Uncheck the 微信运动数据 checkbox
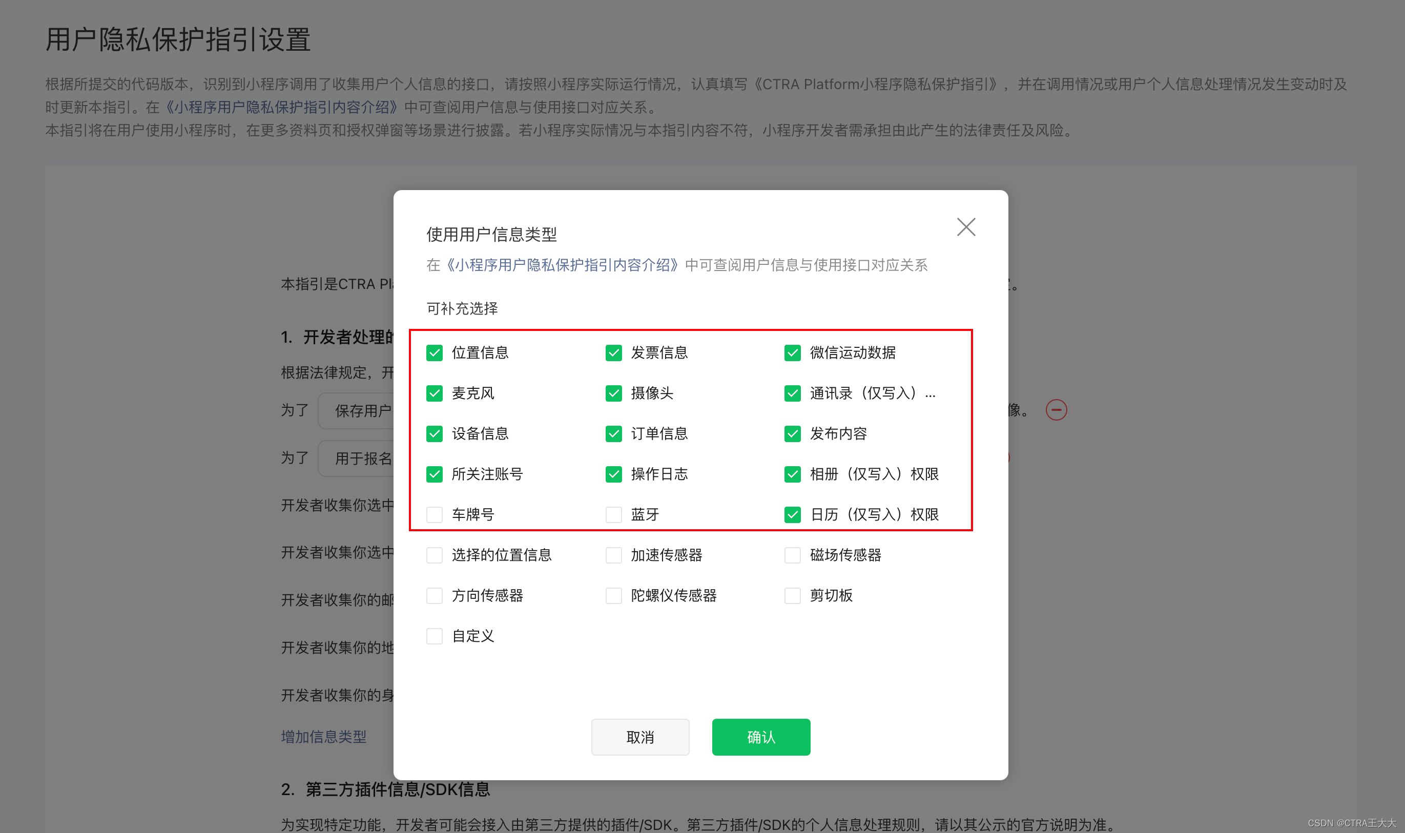1405x833 pixels. click(x=793, y=353)
